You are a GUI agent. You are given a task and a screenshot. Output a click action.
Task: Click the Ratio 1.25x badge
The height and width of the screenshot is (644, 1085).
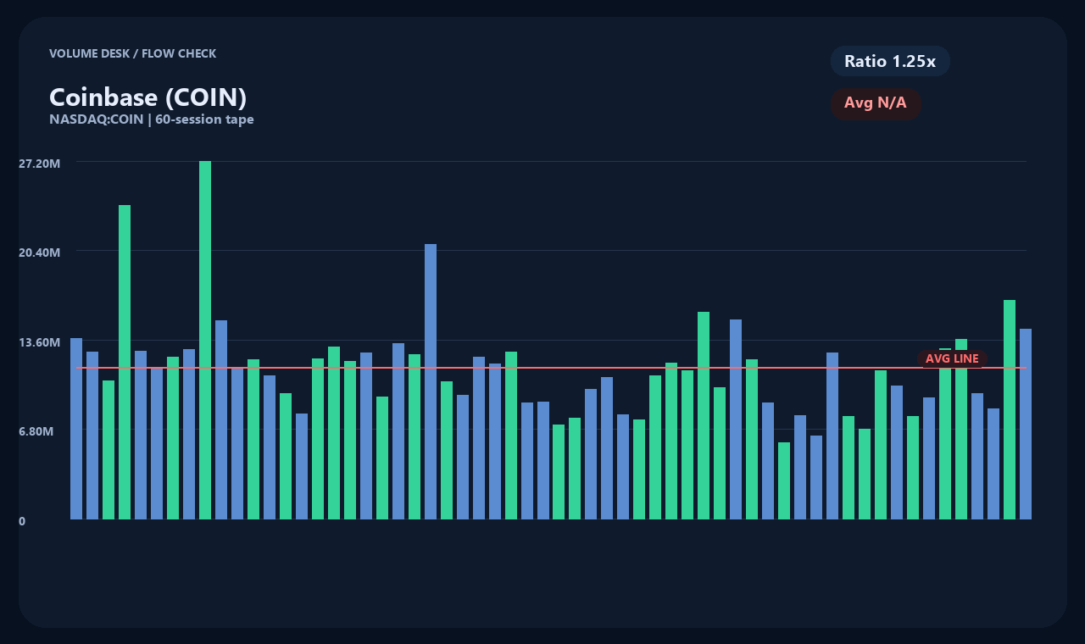tap(890, 61)
